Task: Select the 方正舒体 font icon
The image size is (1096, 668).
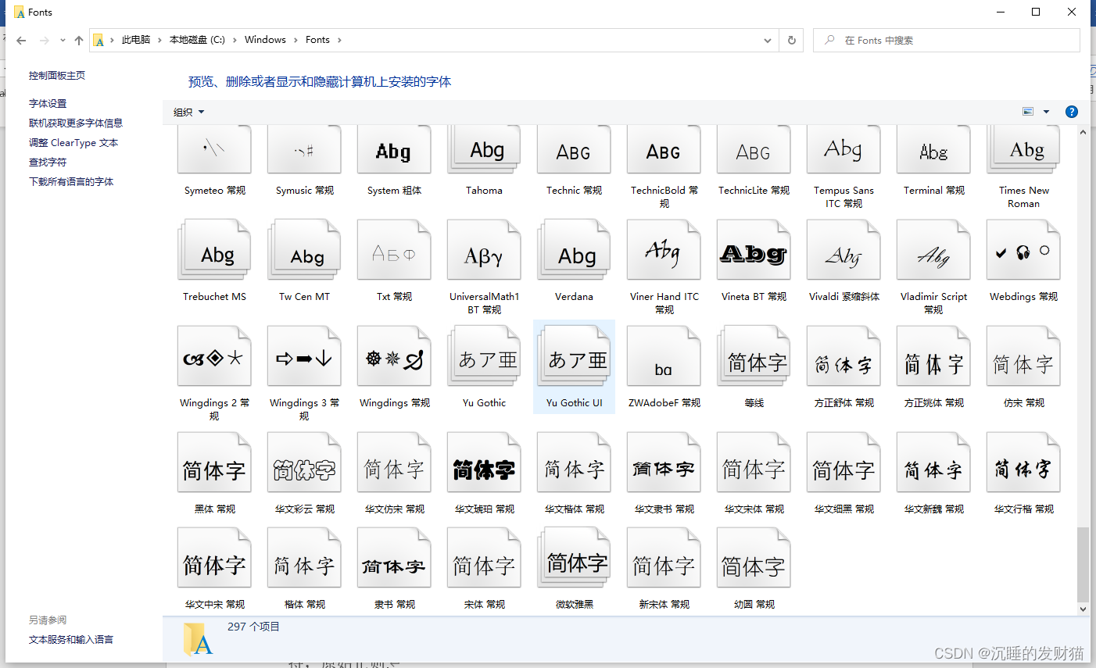Action: [843, 356]
